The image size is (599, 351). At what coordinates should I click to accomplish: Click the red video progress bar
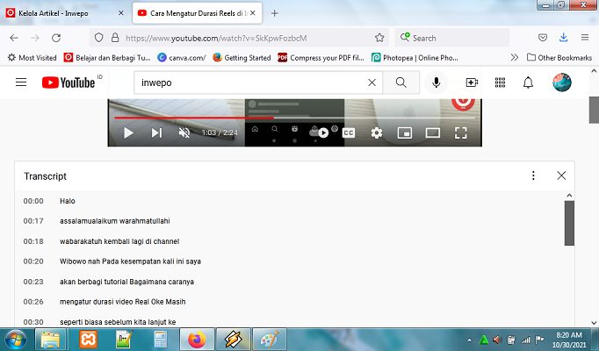[194, 118]
